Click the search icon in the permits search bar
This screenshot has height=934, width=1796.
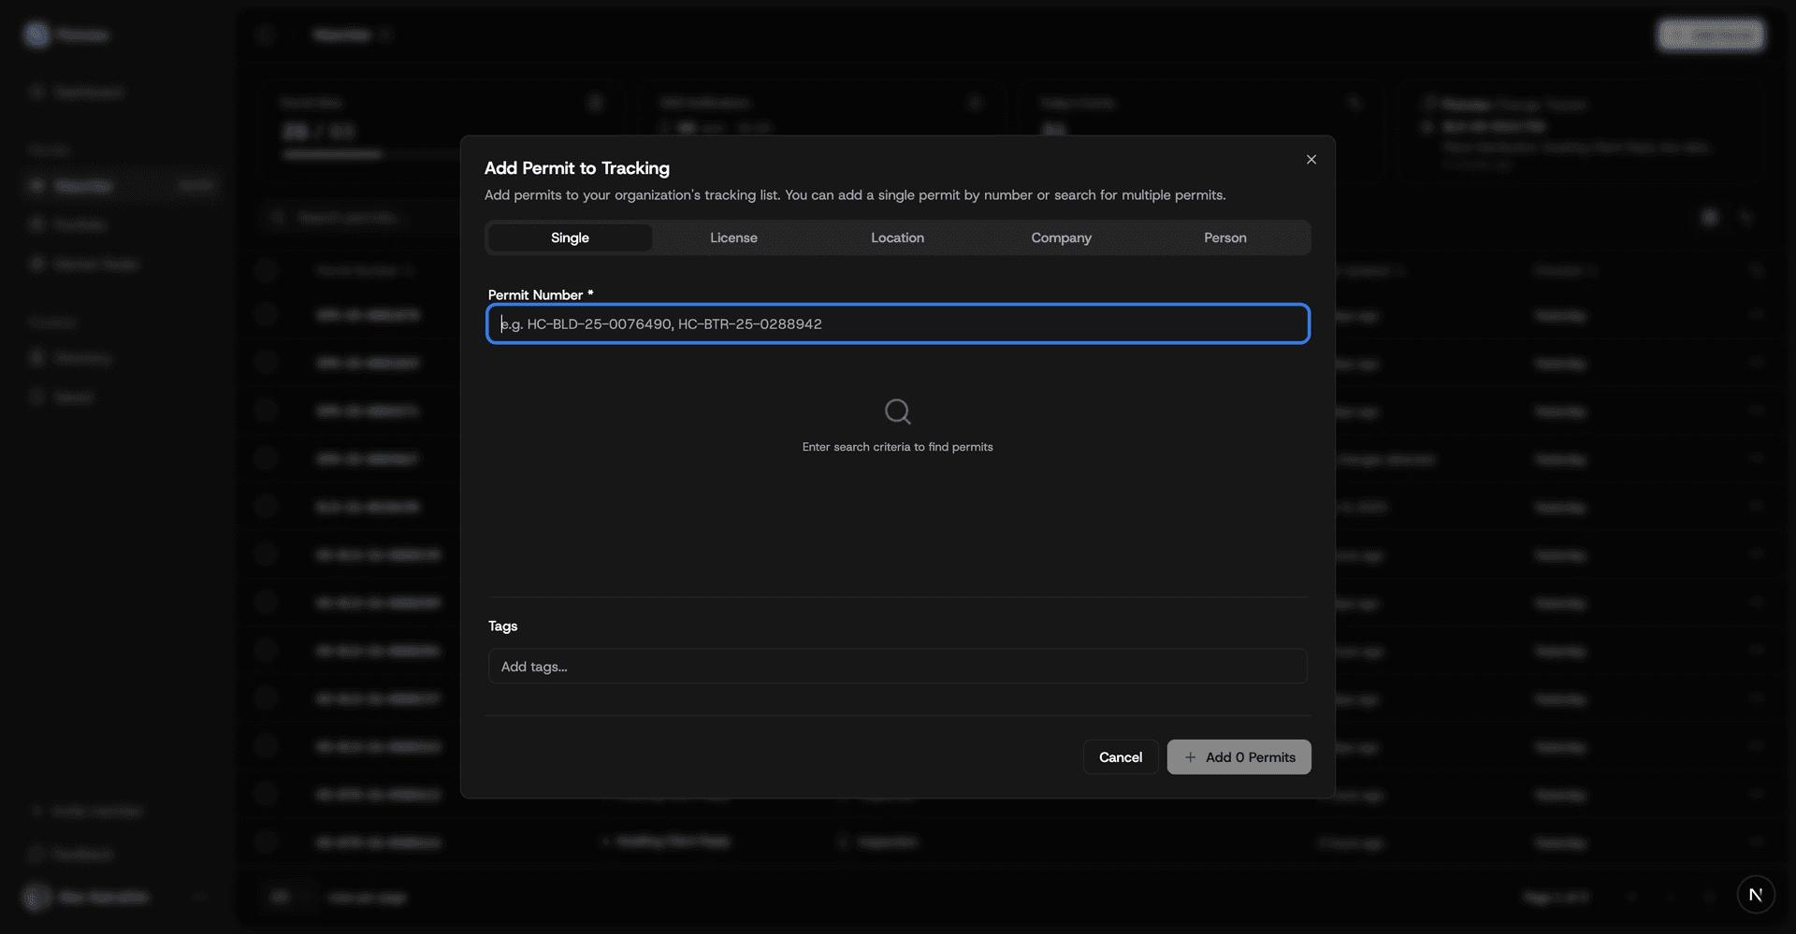pyautogui.click(x=278, y=217)
